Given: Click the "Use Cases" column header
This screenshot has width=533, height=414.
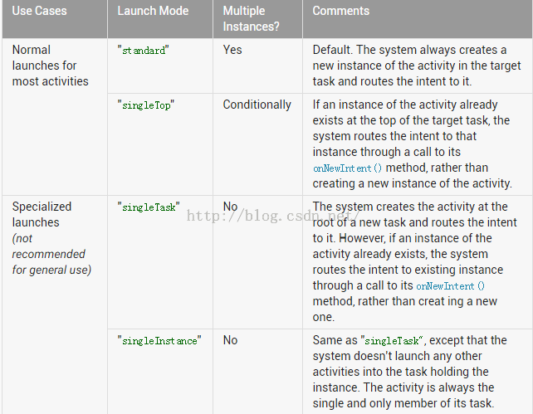Looking at the screenshot, I should tap(39, 12).
